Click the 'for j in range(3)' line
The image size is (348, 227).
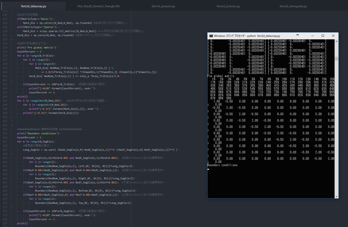click(43, 64)
